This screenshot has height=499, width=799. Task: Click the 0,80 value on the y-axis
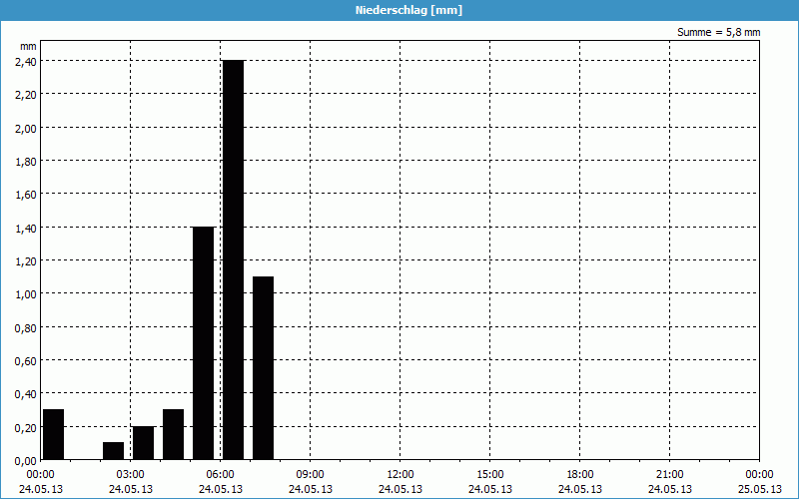pos(26,326)
